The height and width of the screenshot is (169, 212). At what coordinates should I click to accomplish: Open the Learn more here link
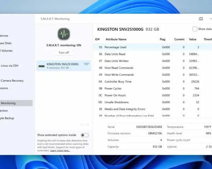(60, 151)
